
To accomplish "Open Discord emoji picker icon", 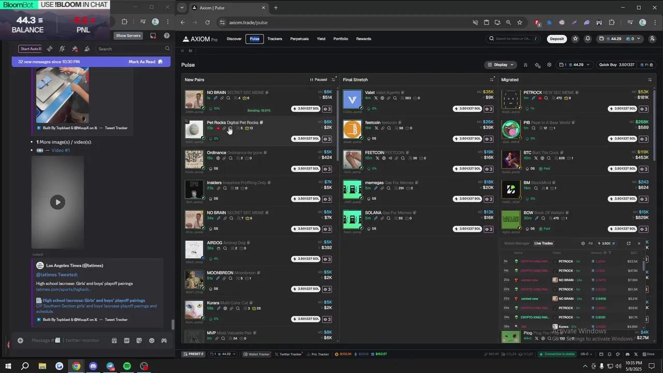I will coord(152,340).
